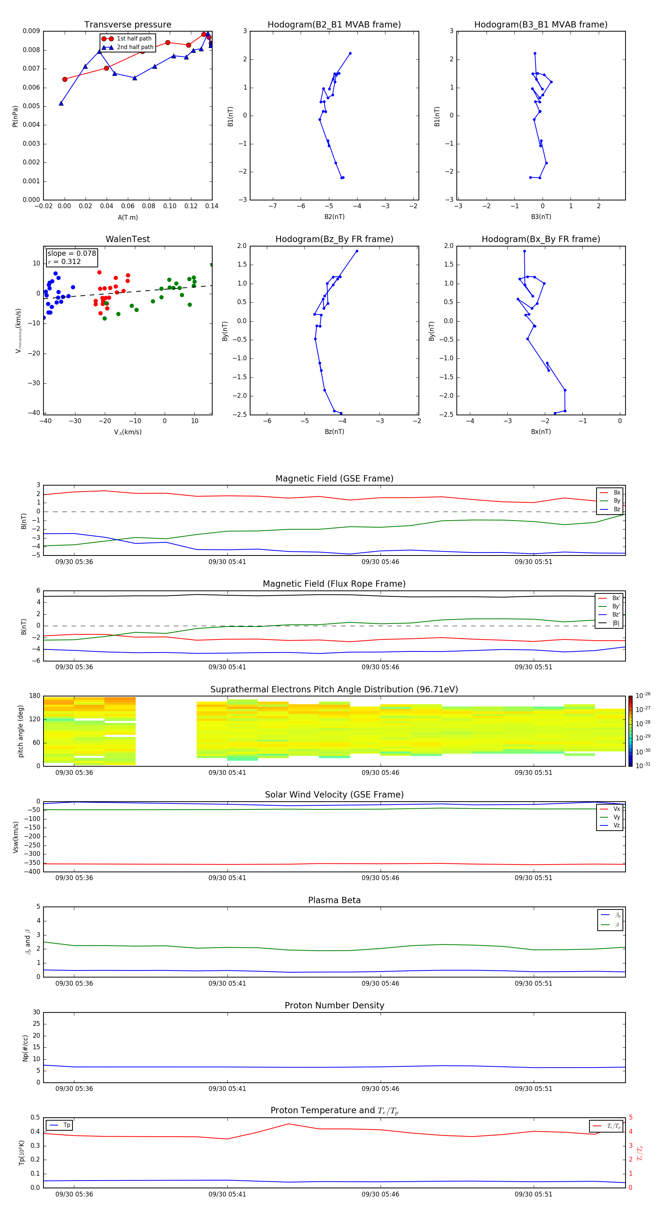The height and width of the screenshot is (1227, 669).
Task: Click the 'B2(nT)' x-axis label
Action: [x=334, y=217]
